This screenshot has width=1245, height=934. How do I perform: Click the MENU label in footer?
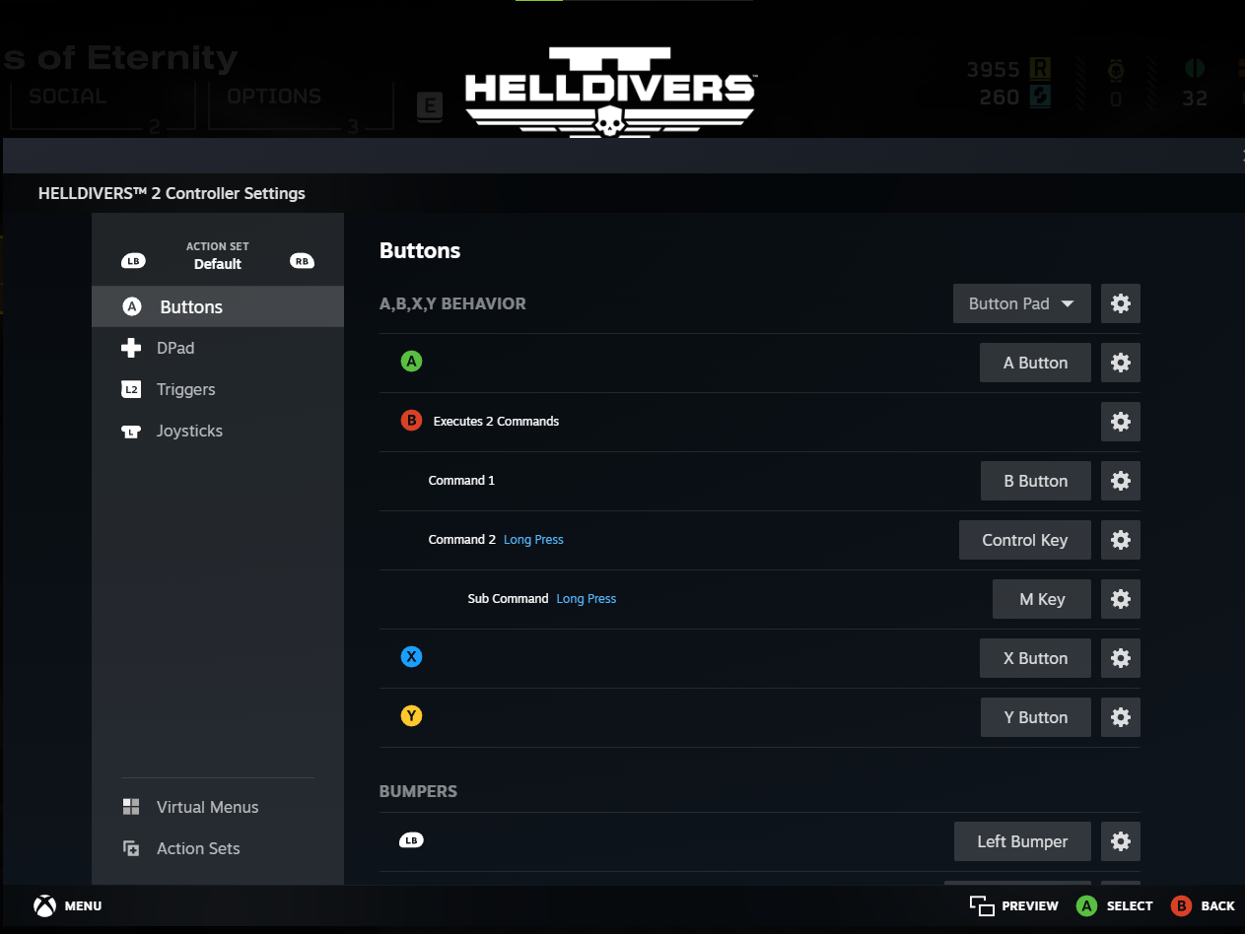[83, 906]
